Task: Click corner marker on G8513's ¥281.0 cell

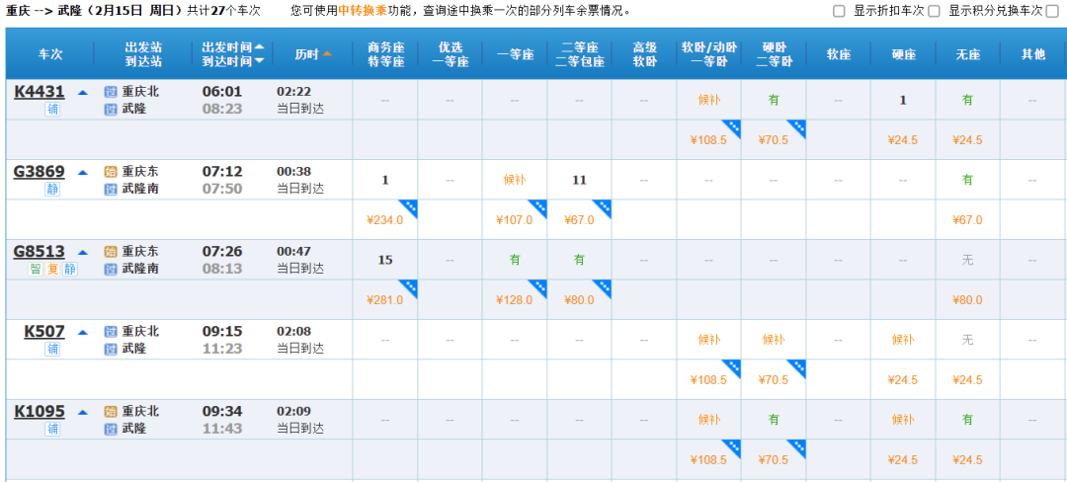Action: pyautogui.click(x=409, y=287)
